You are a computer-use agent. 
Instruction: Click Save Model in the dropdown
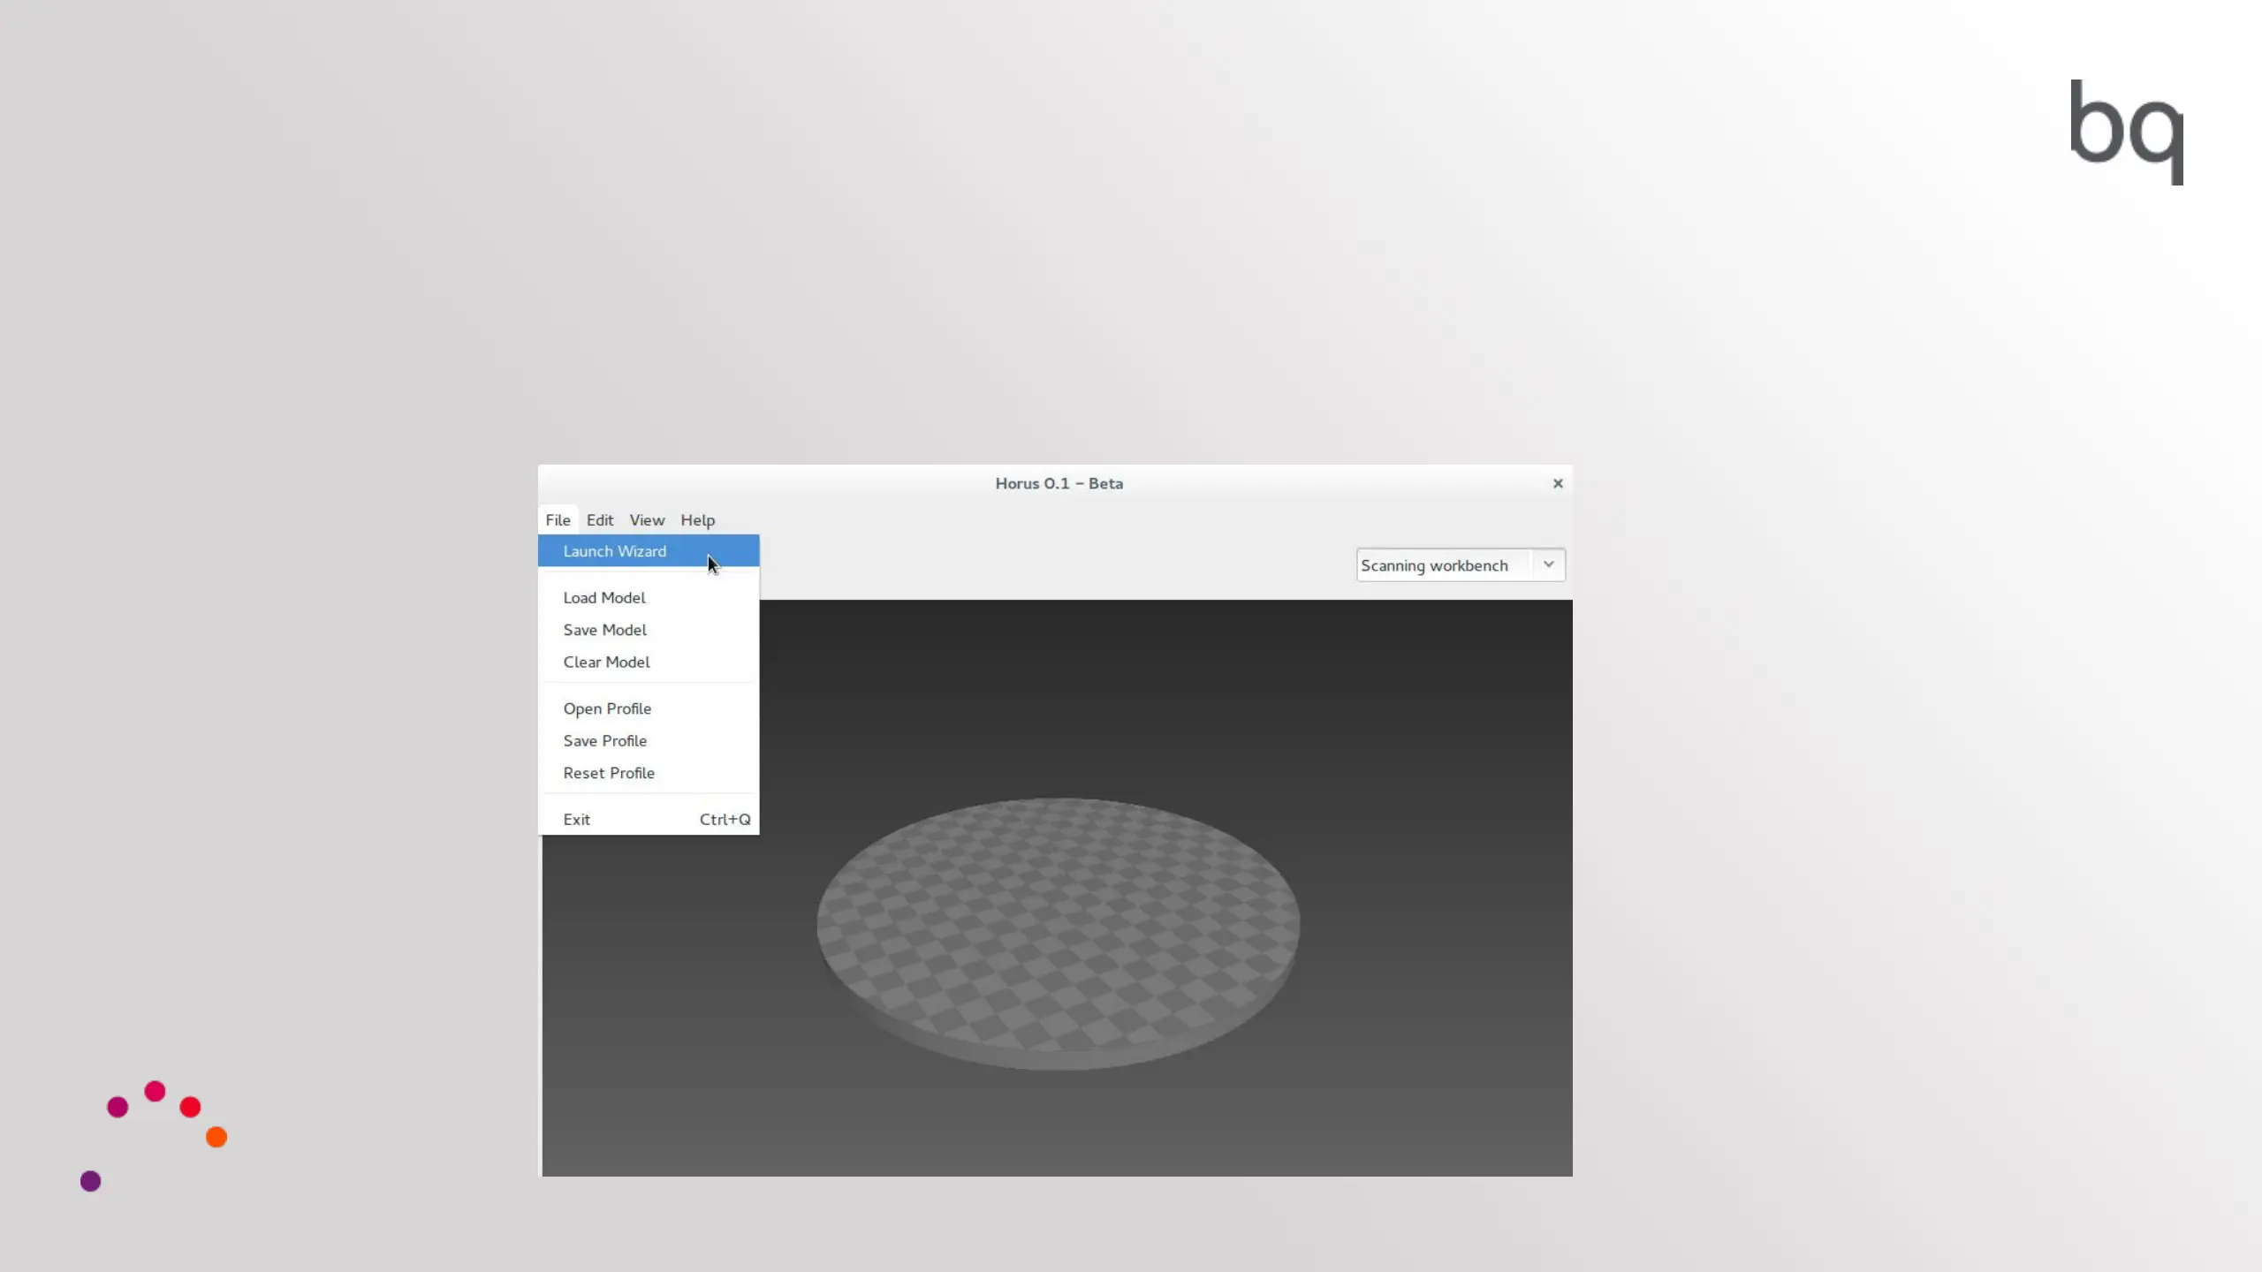[x=605, y=630]
